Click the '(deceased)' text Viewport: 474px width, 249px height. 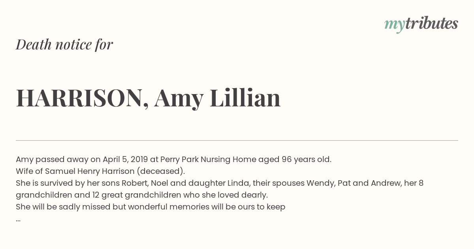(161, 172)
